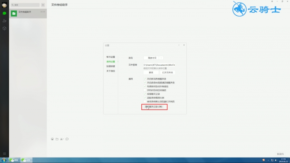
Task: Focus the search box in the chat list
Action: (25, 5)
